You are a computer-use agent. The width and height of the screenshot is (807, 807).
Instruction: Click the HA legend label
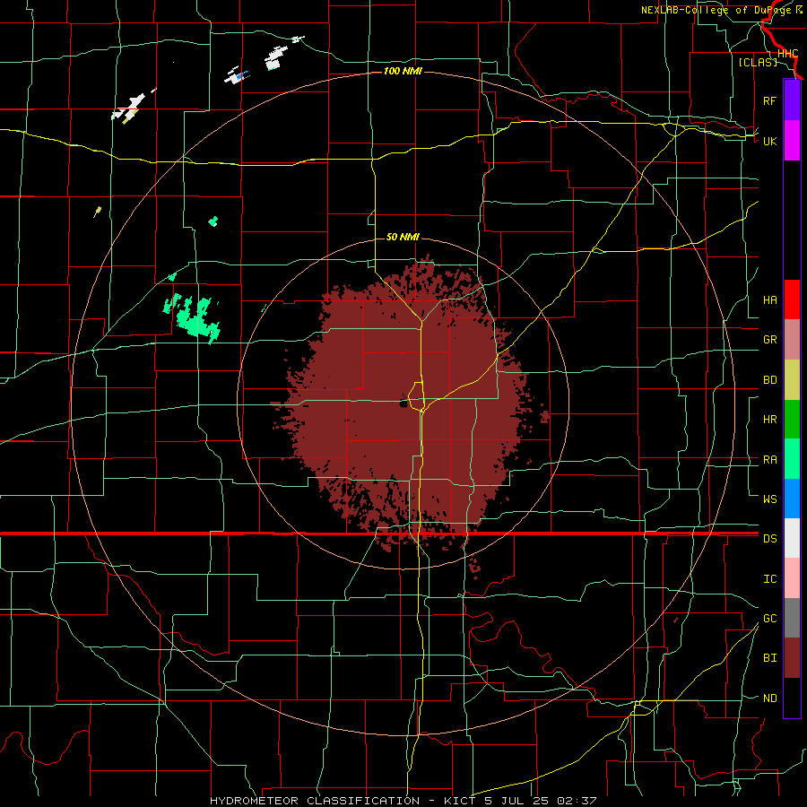coord(769,300)
